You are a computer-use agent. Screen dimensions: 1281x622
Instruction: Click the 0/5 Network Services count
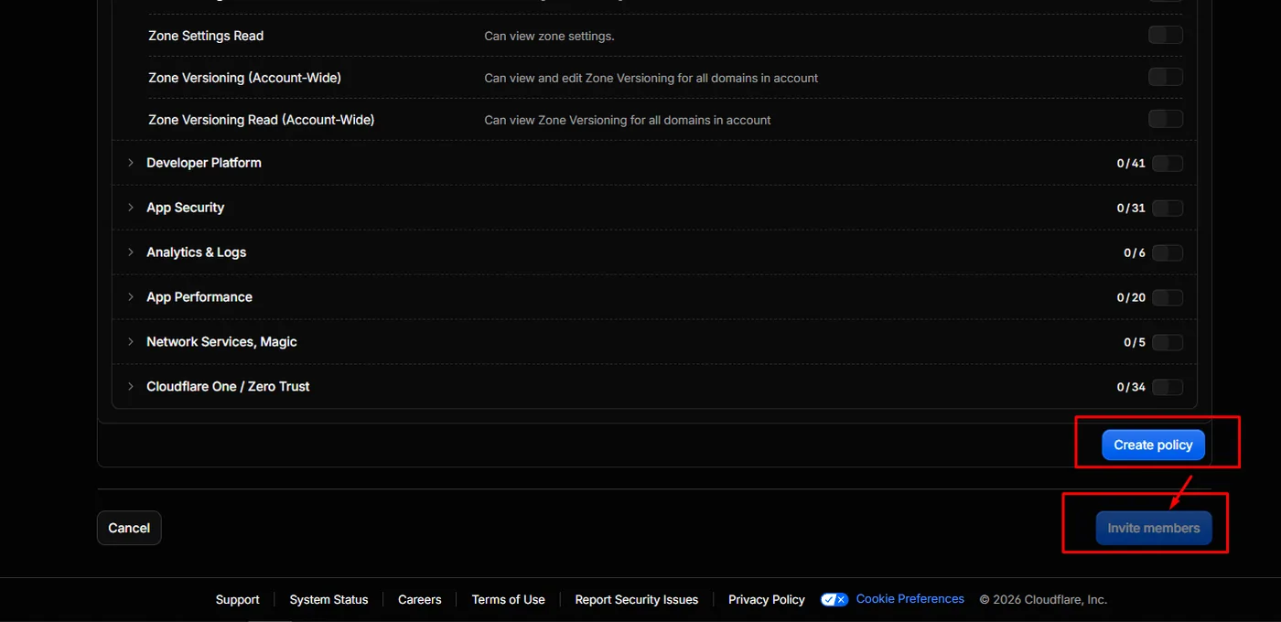click(1135, 343)
